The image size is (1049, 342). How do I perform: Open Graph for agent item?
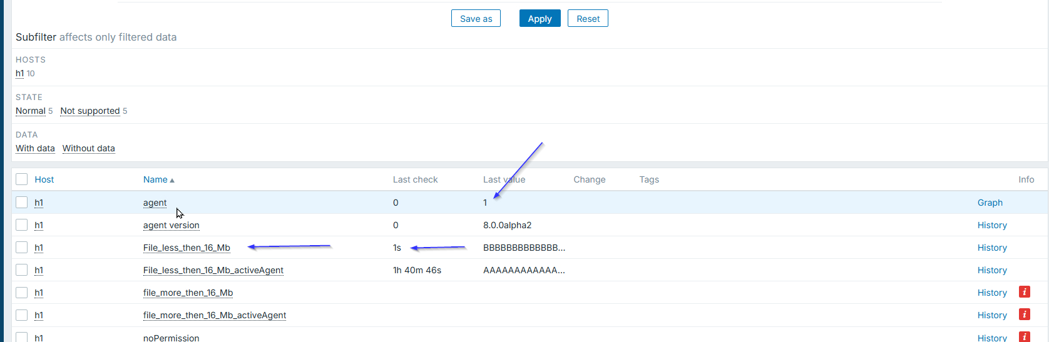coord(990,203)
